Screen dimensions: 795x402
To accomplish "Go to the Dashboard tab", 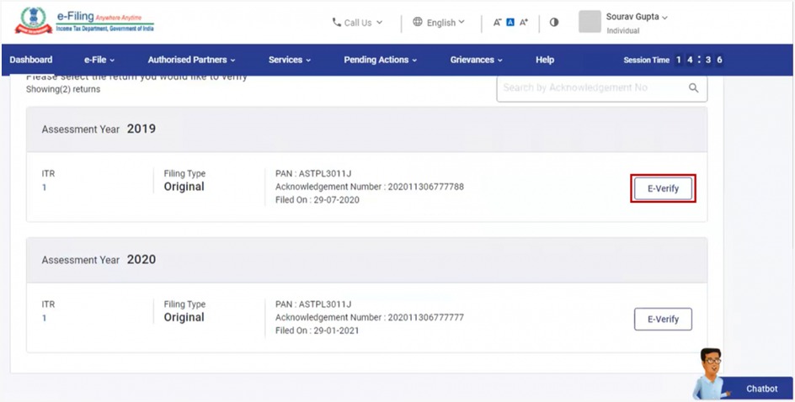I will pos(31,60).
